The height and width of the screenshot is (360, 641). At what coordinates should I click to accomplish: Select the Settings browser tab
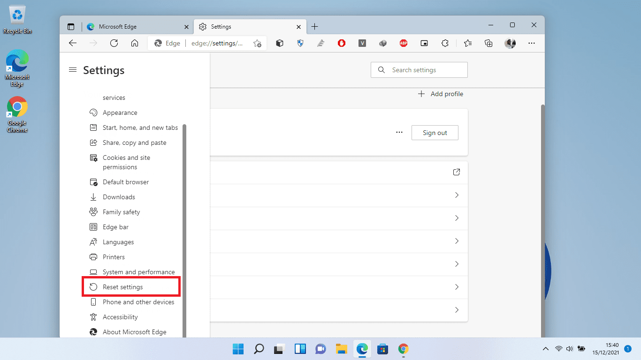249,27
